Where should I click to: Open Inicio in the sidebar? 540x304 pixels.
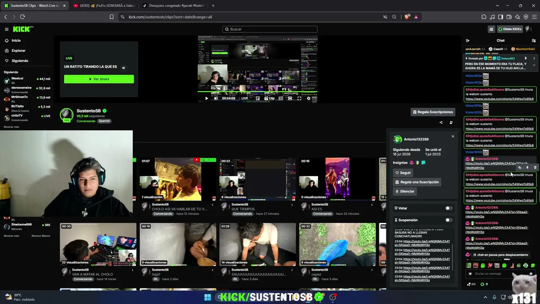pyautogui.click(x=16, y=41)
